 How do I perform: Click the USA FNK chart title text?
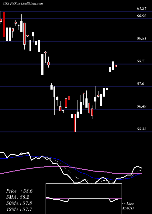tap(23, 4)
